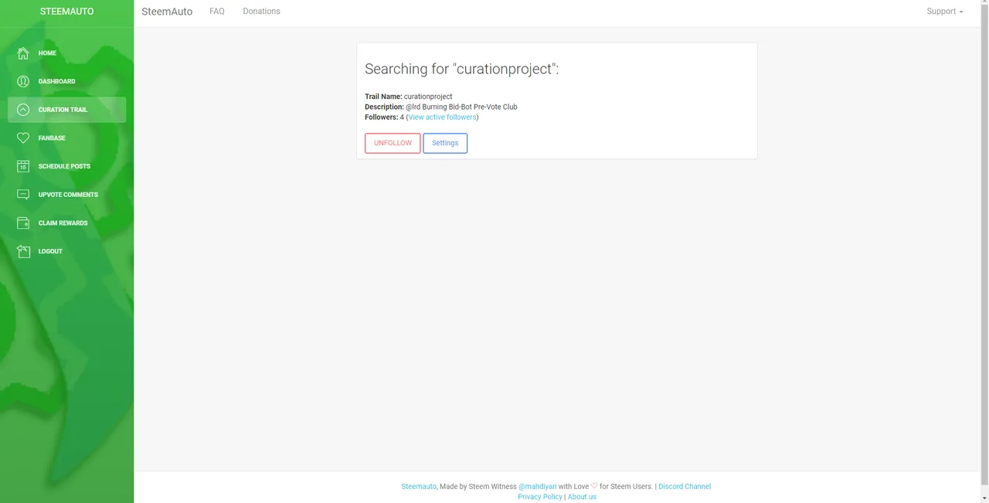Click the Trail Name 'curationproject' text

[428, 97]
